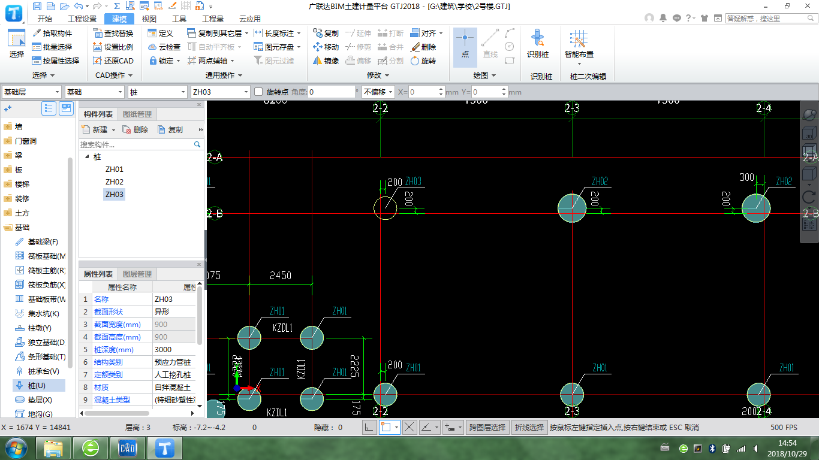Click the 识别桩 identify pile tool
Screen dimensions: 819x460
538,45
